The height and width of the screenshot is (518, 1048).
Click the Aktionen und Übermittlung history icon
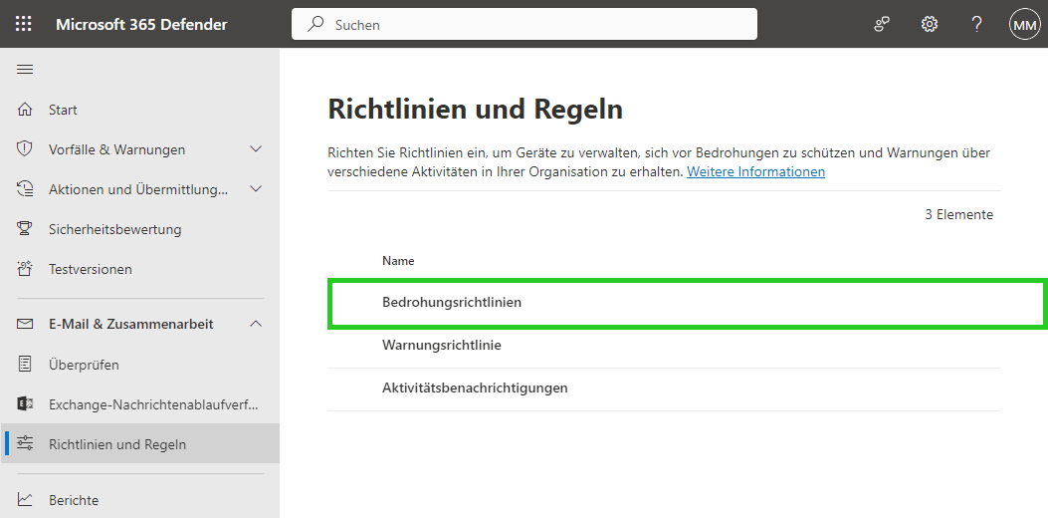(25, 189)
